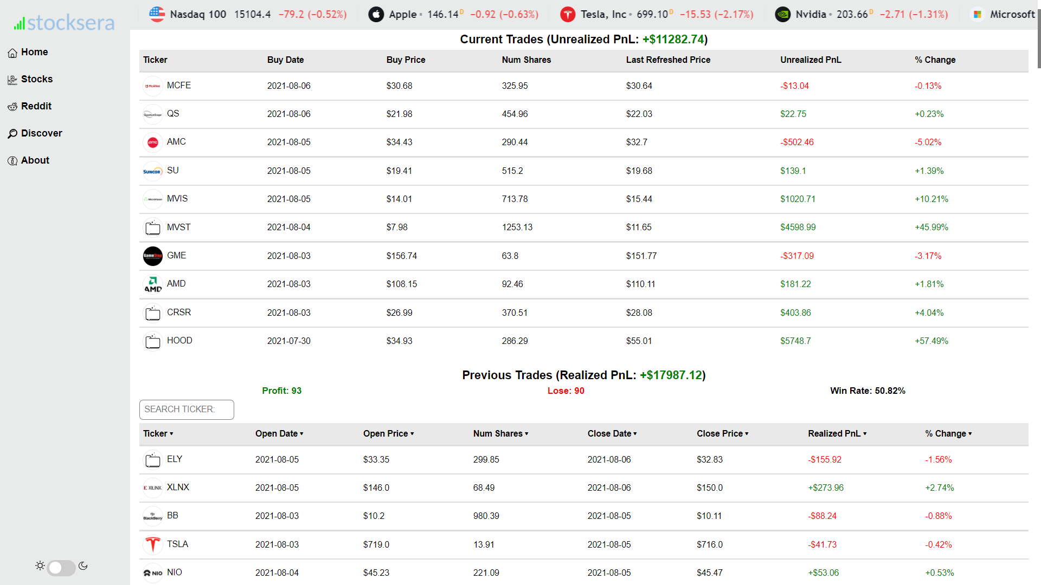This screenshot has width=1041, height=585.
Task: Click the AMC logo icon
Action: pos(152,142)
